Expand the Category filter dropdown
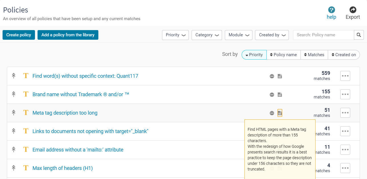 [207, 35]
